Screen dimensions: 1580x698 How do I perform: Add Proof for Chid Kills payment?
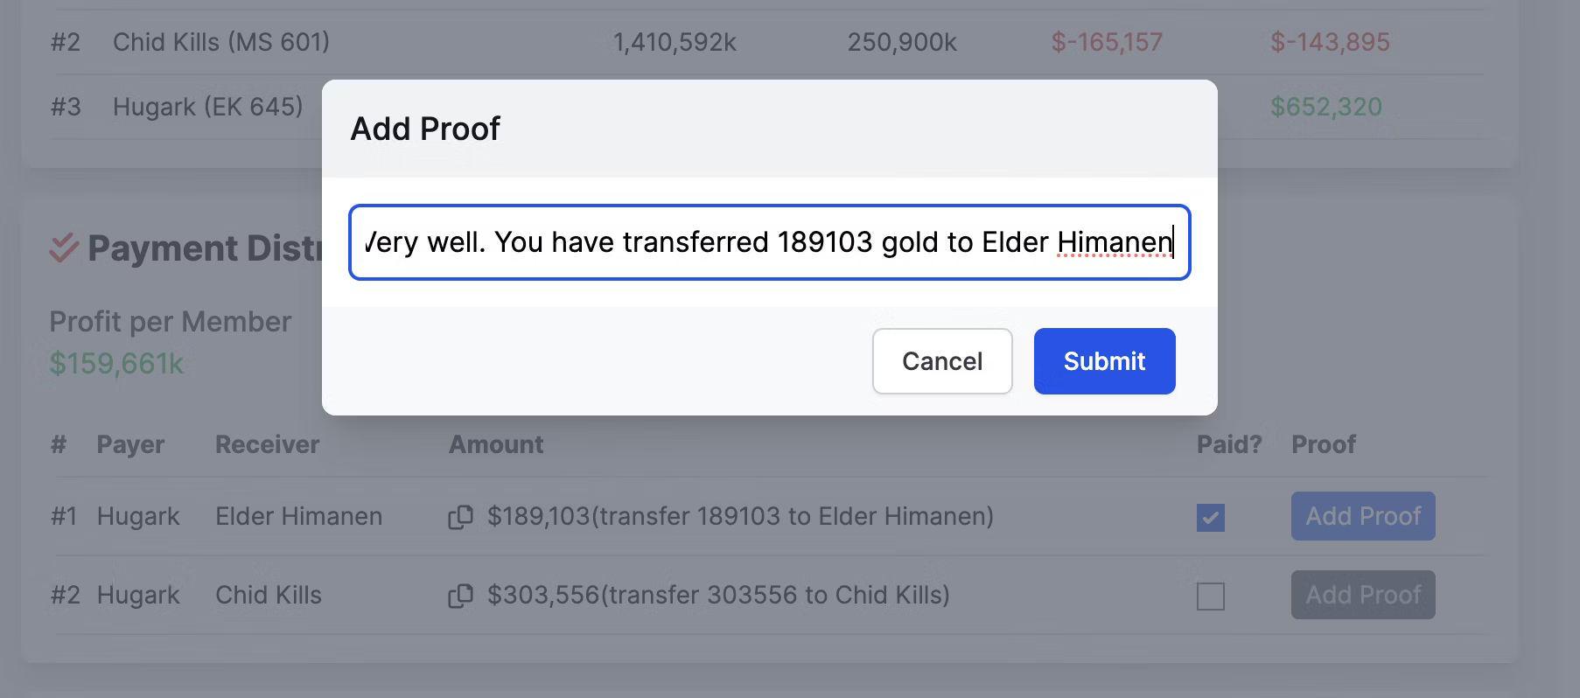[1363, 595]
